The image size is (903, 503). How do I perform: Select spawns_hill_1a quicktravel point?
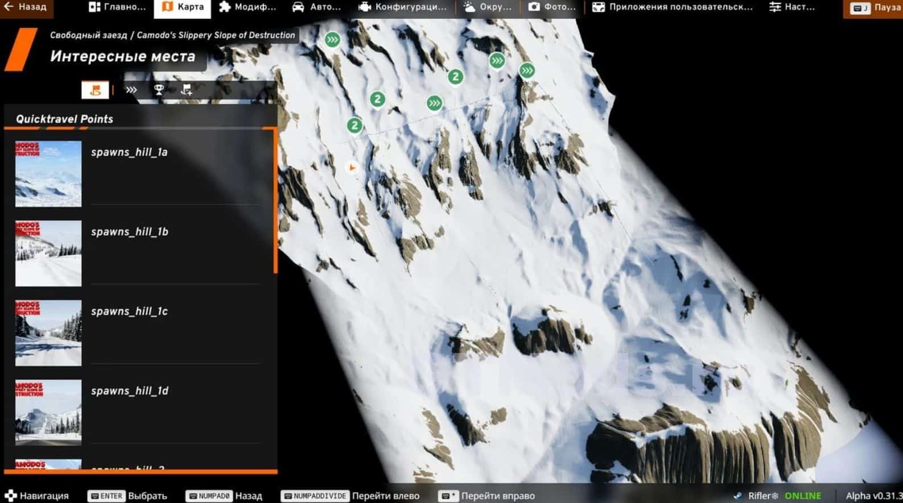129,152
